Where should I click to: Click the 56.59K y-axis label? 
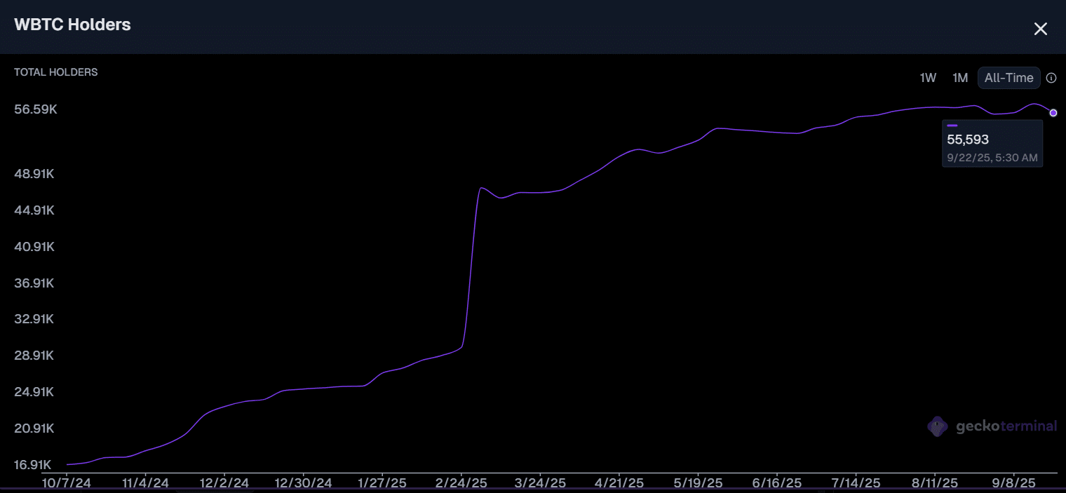tap(36, 109)
